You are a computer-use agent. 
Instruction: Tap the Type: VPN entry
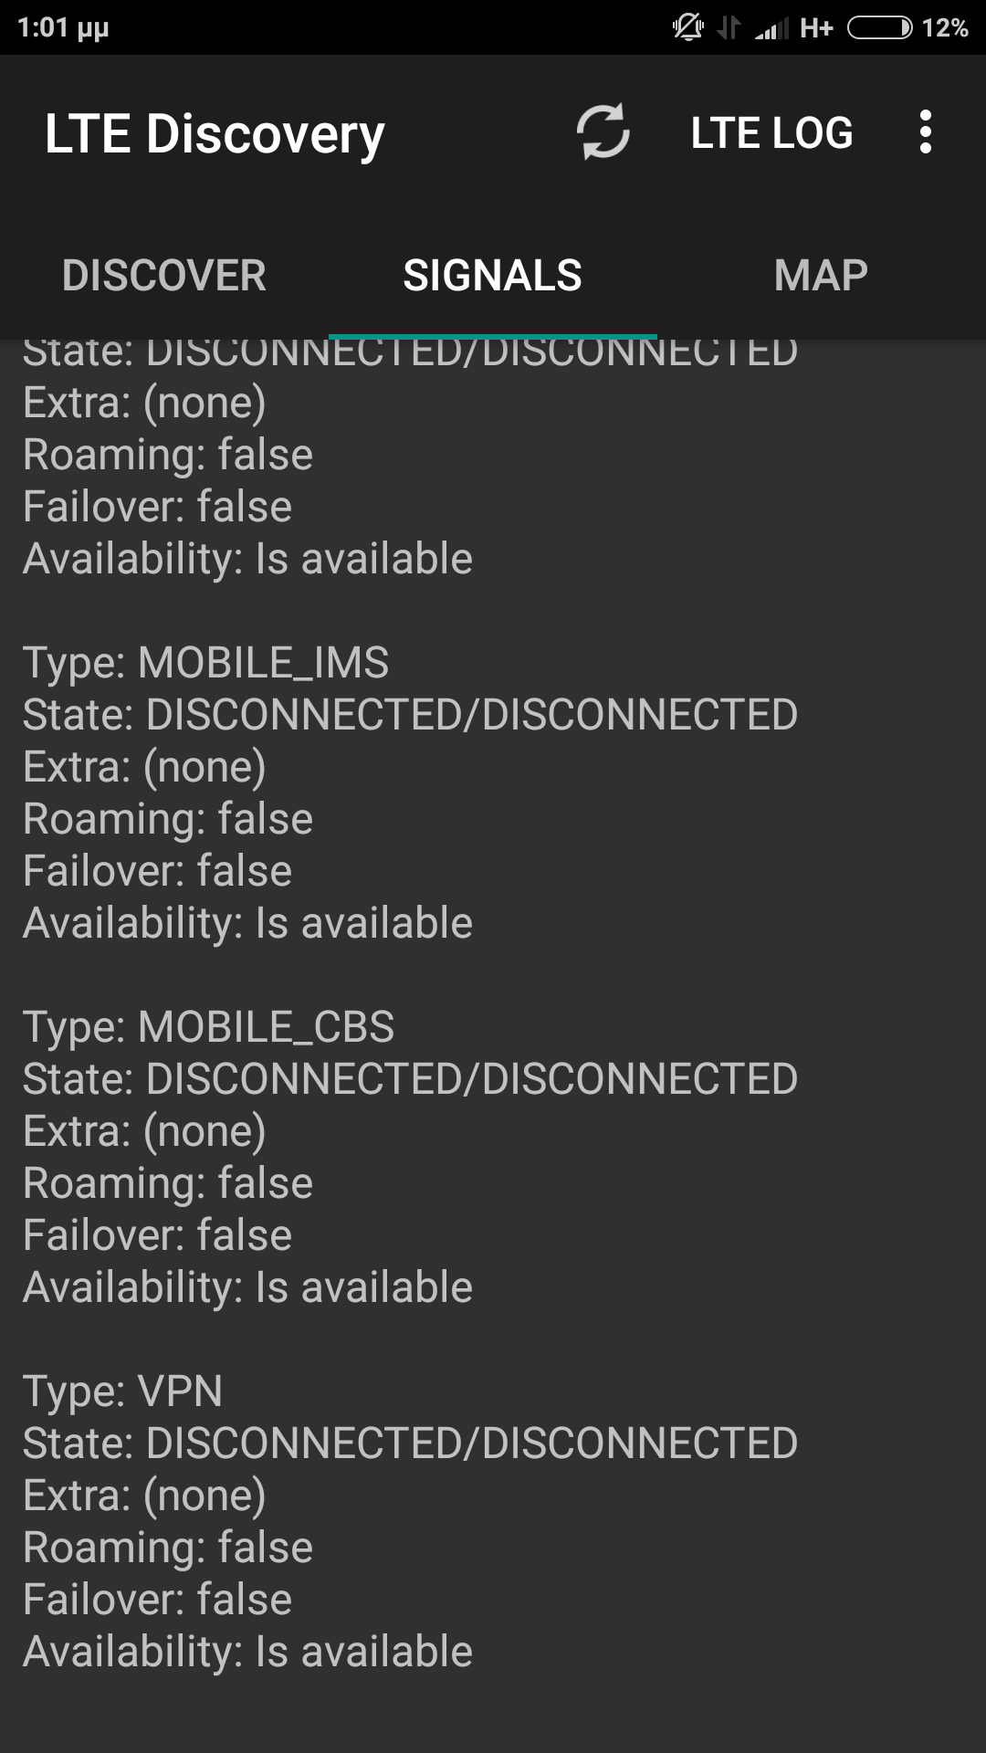pos(123,1391)
